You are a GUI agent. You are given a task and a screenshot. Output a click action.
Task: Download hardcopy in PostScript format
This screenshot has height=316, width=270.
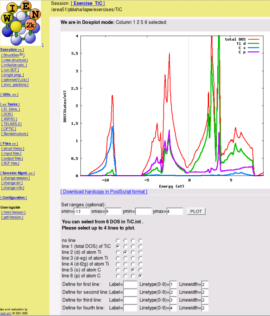coord(104,191)
